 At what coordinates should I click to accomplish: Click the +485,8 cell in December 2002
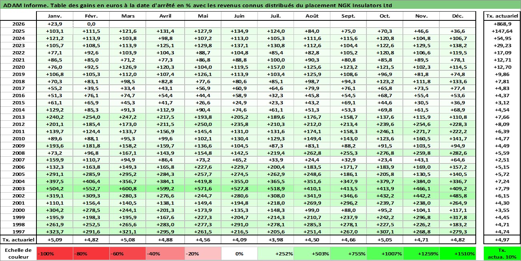click(x=457, y=196)
